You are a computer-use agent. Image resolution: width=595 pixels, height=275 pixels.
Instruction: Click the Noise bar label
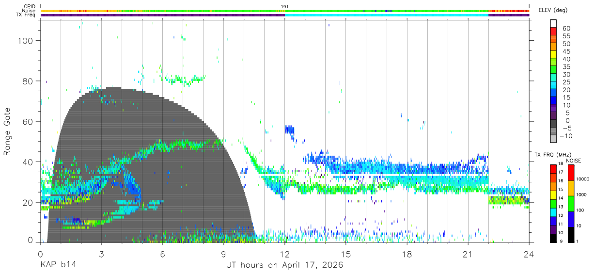(x=29, y=11)
